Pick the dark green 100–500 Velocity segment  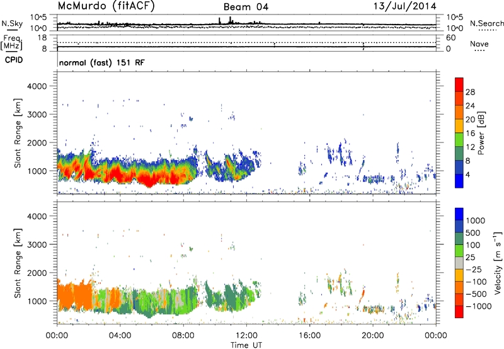click(x=459, y=239)
